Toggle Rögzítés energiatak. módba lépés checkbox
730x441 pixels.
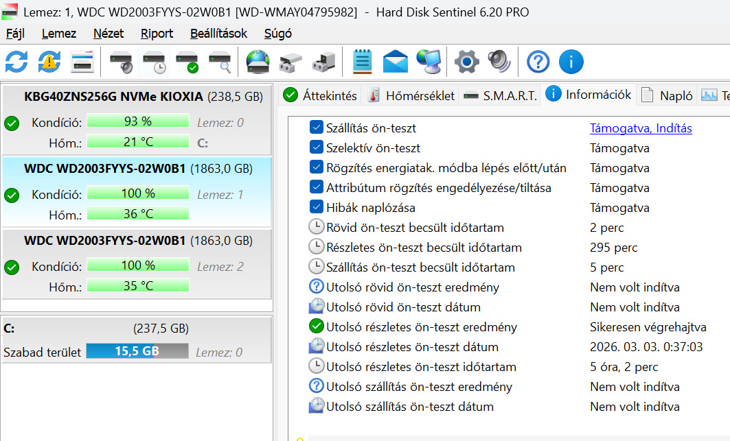(317, 167)
